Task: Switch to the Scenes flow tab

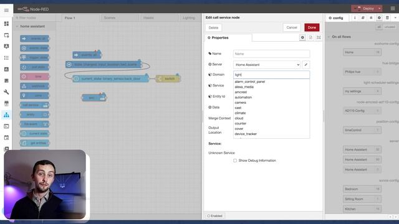Action: (x=110, y=18)
